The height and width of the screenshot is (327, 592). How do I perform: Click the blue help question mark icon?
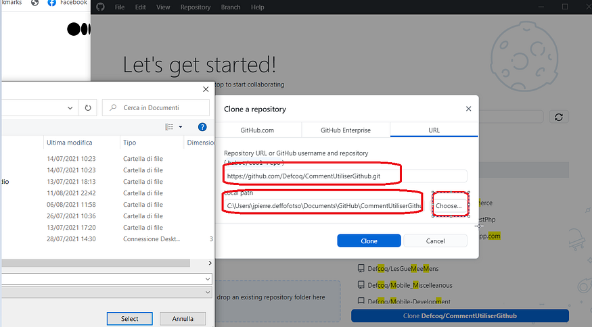tap(202, 127)
